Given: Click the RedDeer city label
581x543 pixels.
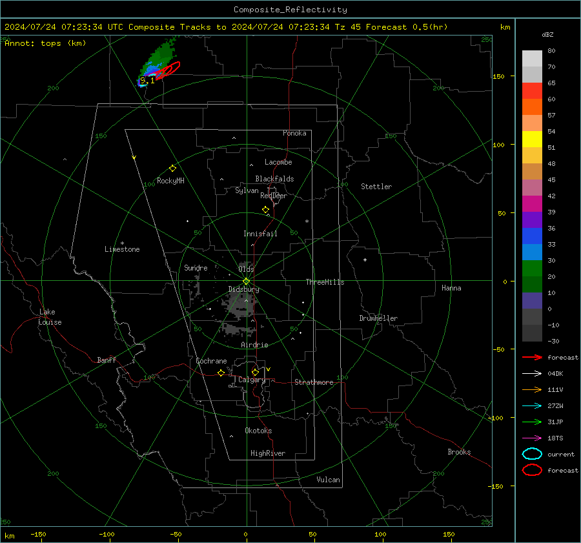Looking at the screenshot, I should coord(274,196).
